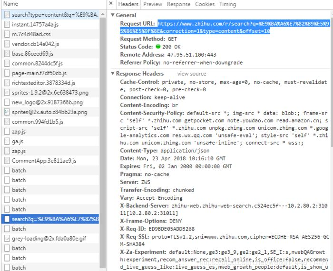The height and width of the screenshot is (271, 333).
Task: Click Transfer-Encoding chunked value
Action: pyautogui.click(x=183, y=190)
